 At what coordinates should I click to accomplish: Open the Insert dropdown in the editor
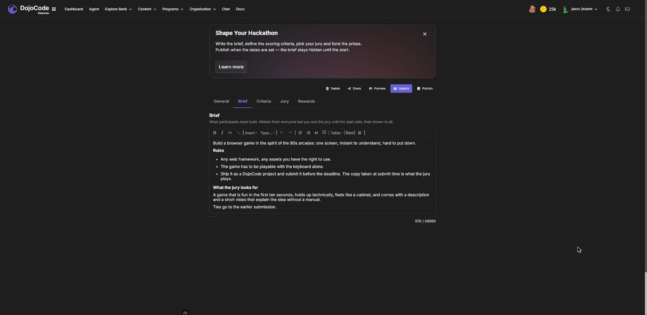coord(251,133)
